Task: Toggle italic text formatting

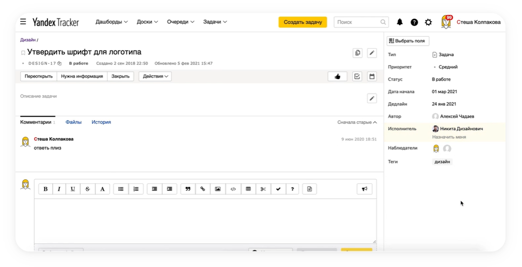Action: (59, 189)
